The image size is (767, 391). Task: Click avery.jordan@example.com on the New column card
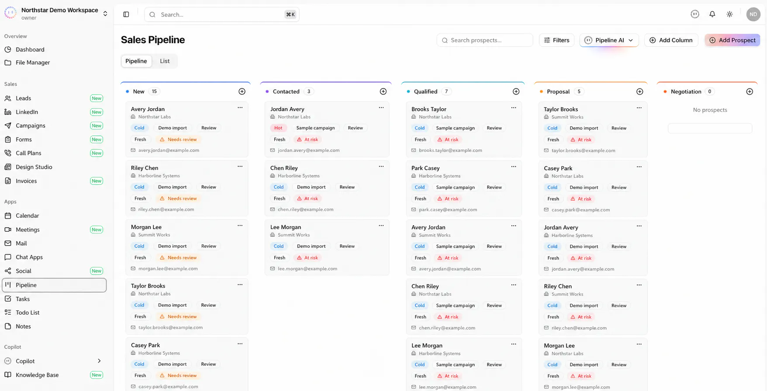point(169,150)
